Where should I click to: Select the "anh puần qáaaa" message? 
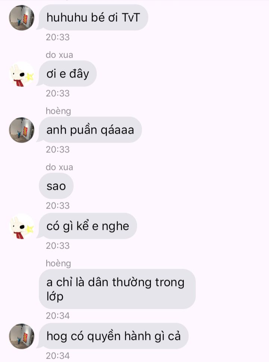click(90, 130)
